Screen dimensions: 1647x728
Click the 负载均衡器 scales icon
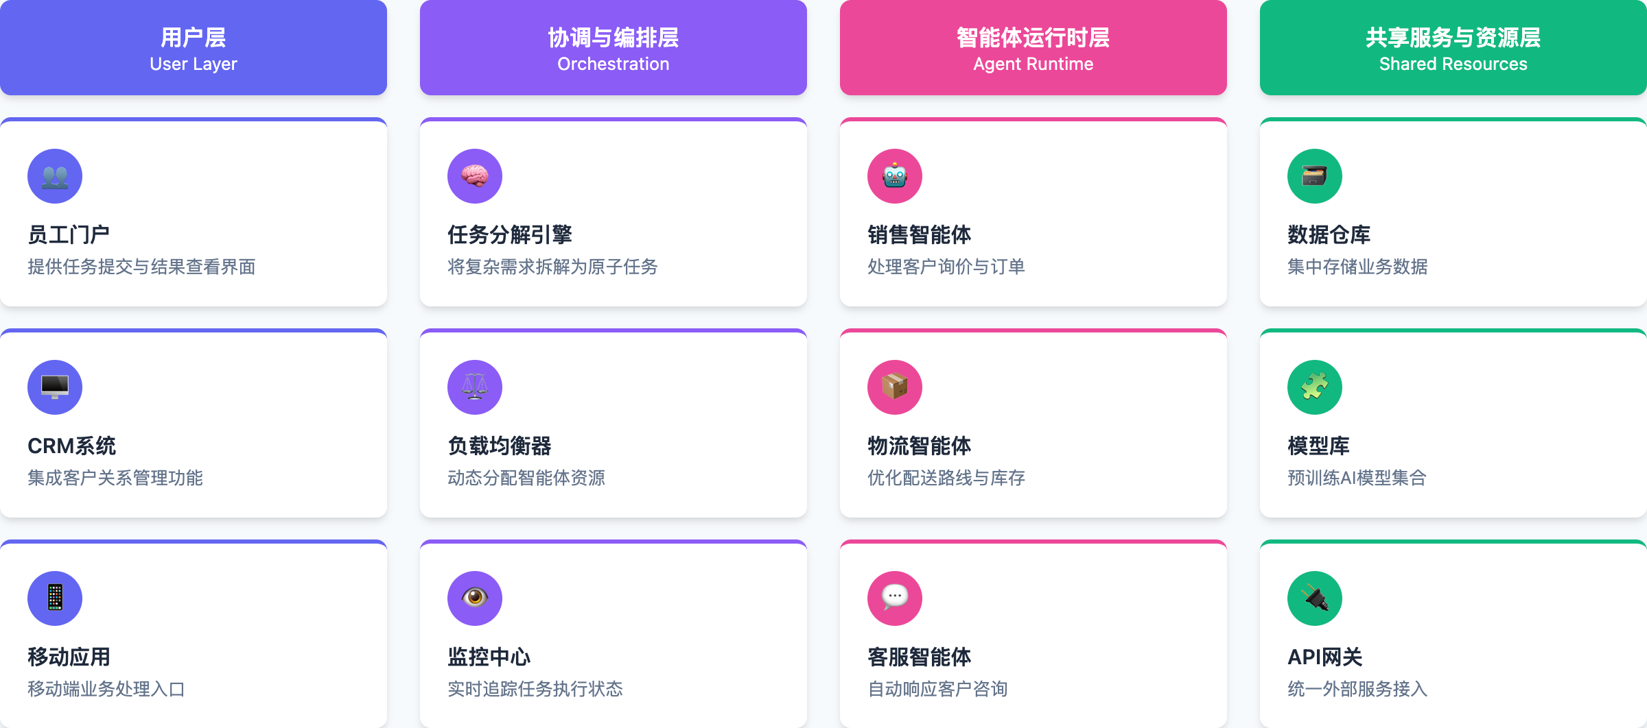tap(475, 387)
